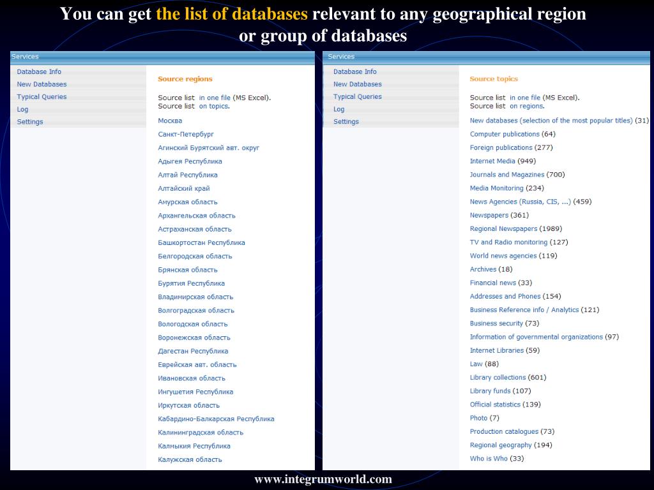Viewport: 654px width, 490px height.
Task: Open Database Info in left Services panel
Action: tap(39, 71)
